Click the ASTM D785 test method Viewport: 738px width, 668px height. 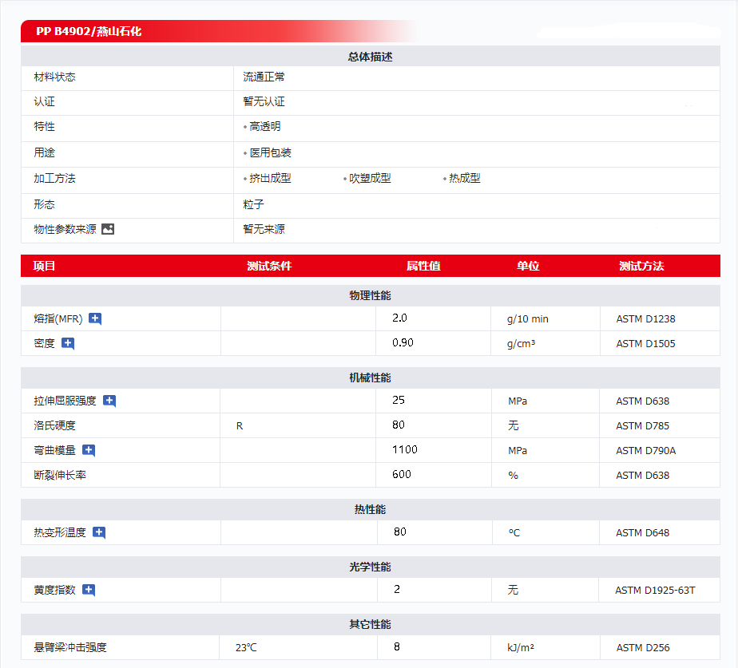643,425
